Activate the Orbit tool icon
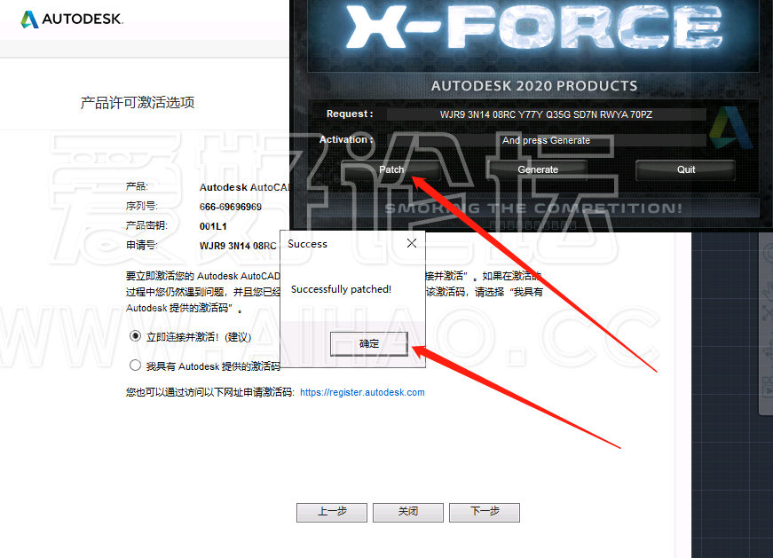 pyautogui.click(x=768, y=352)
